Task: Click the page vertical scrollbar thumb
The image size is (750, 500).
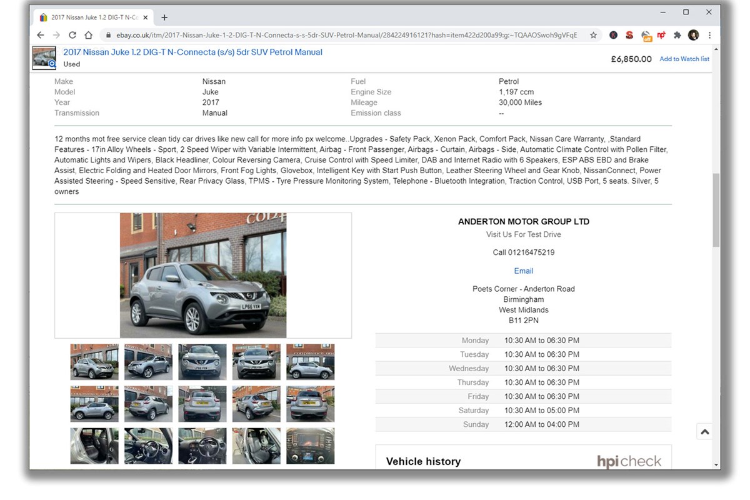Action: click(716, 210)
